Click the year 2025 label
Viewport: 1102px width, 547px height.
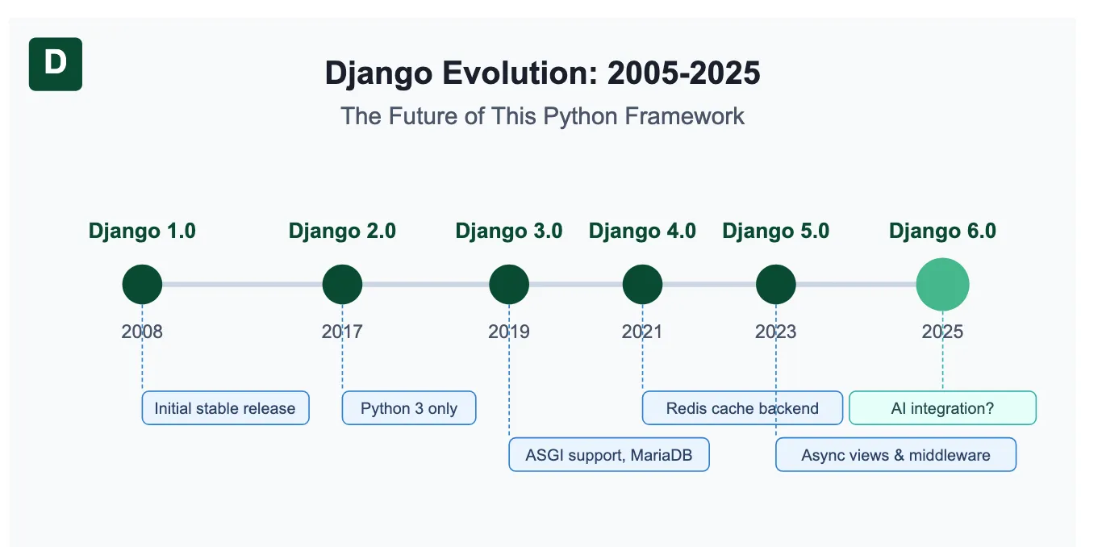tap(942, 332)
